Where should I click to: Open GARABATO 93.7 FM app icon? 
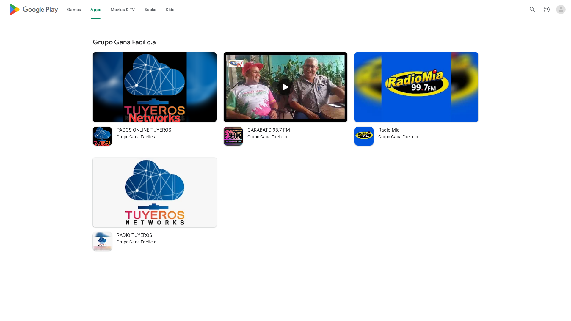233,136
